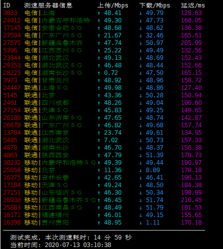Click the latency value 210.45
The height and width of the screenshot is (249, 223).
point(191,200)
